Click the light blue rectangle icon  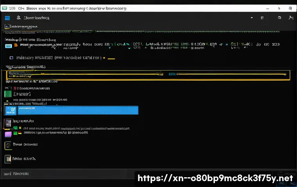pos(9,46)
